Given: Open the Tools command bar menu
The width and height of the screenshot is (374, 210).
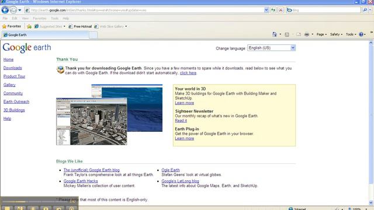Looking at the screenshot, I should point(351,34).
